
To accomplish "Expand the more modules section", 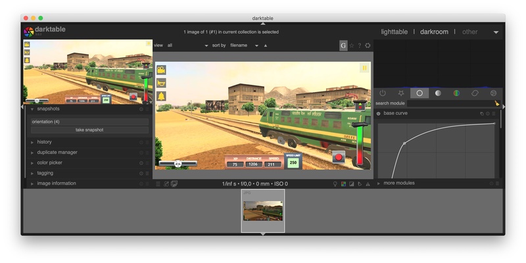I will click(399, 183).
